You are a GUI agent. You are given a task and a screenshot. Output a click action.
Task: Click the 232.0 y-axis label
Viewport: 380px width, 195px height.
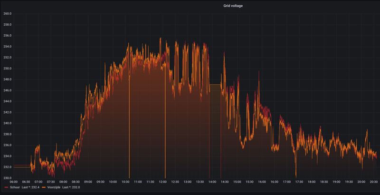(8, 167)
